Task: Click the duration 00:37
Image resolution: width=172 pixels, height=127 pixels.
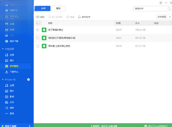Action: pyautogui.click(x=119, y=38)
